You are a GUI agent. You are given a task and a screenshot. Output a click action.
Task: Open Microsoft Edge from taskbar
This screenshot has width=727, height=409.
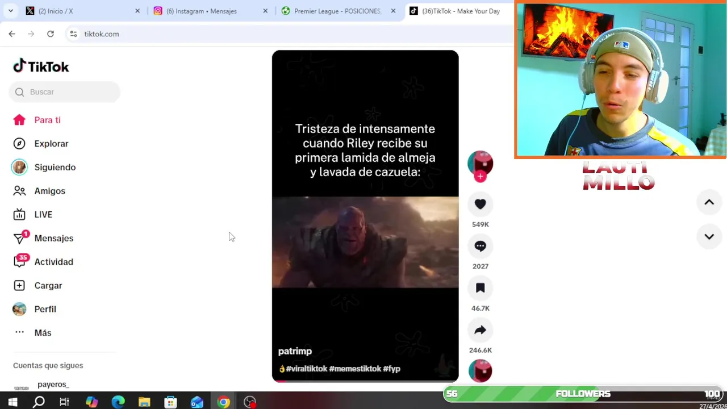118,402
